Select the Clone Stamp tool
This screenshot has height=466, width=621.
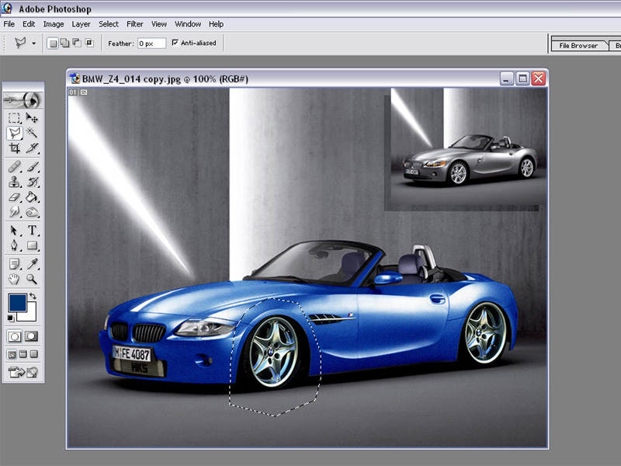tap(14, 182)
